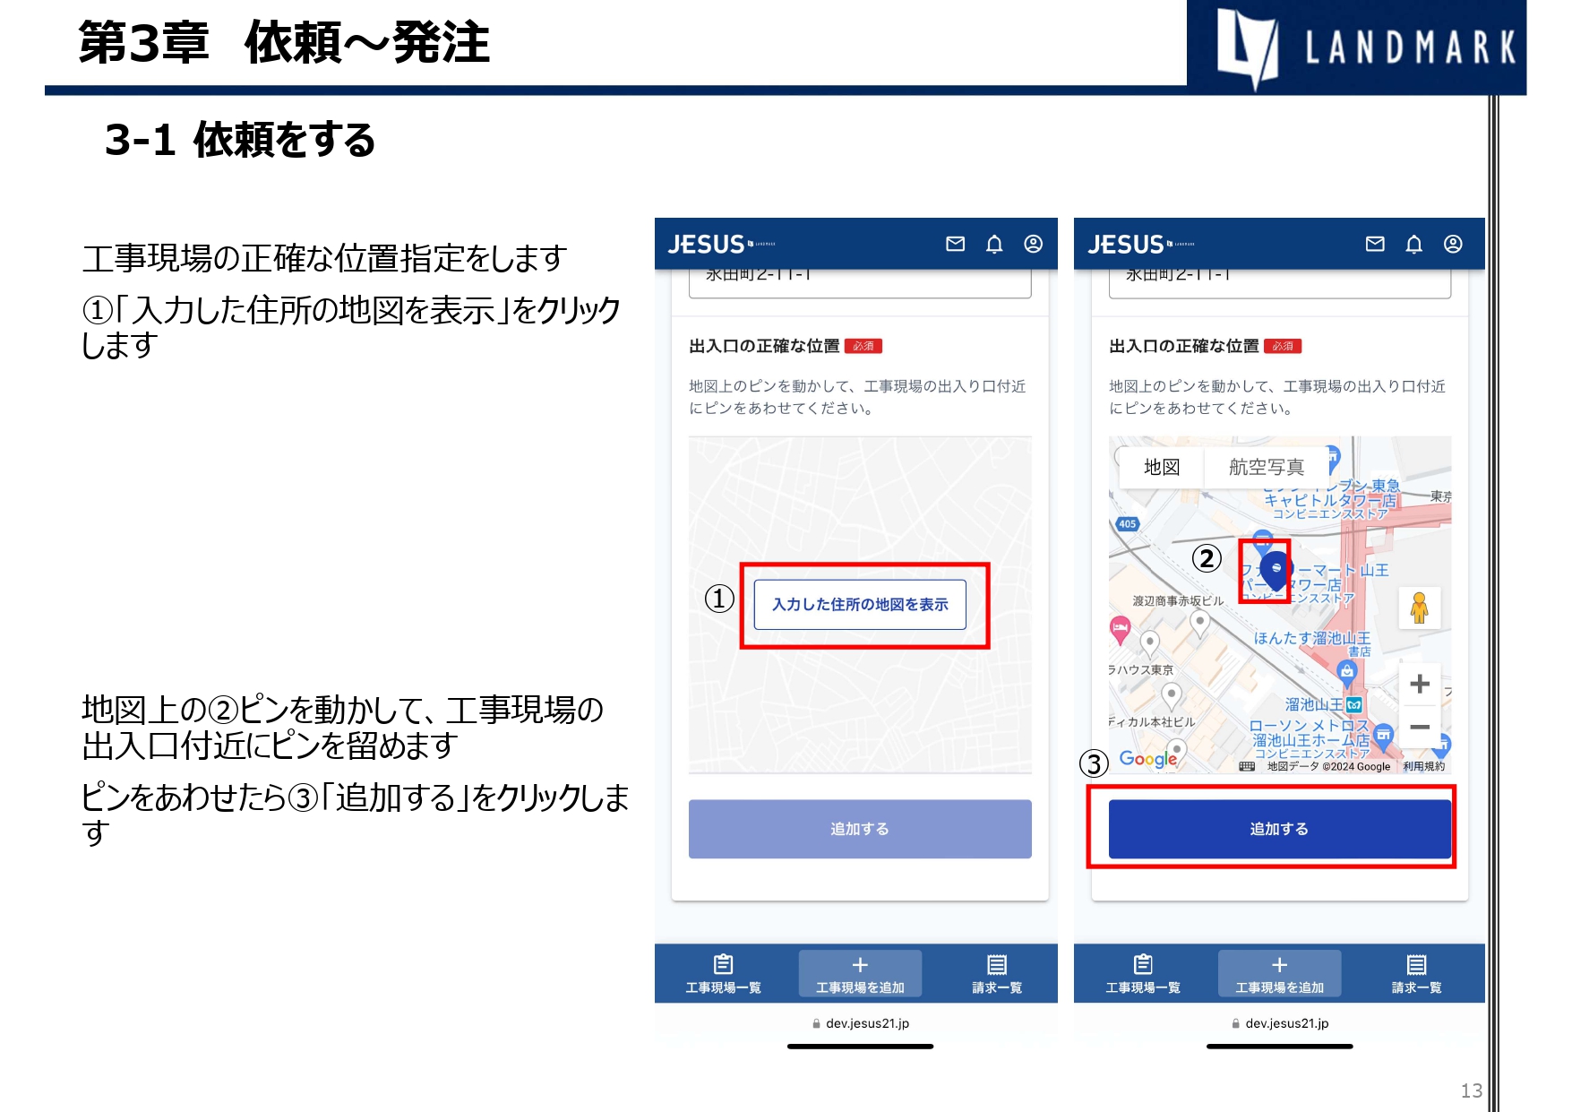Open notification bell in left phone header

point(994,245)
